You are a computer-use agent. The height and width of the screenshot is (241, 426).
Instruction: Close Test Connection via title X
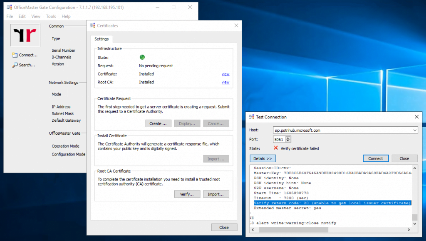pyautogui.click(x=416, y=117)
